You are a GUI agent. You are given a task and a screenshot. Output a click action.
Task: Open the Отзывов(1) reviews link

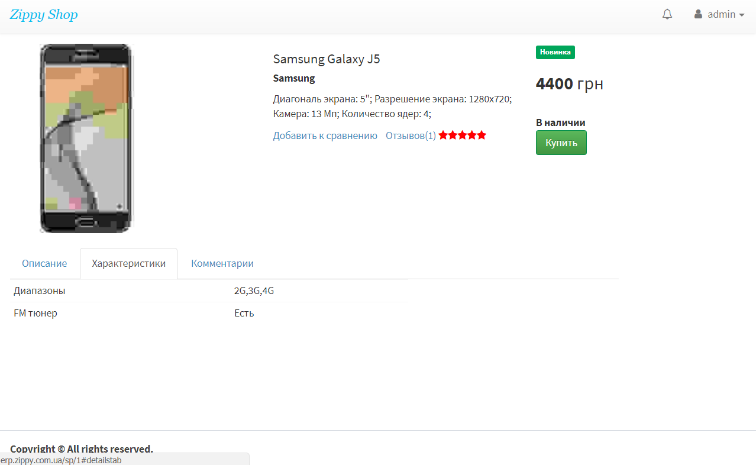(411, 135)
